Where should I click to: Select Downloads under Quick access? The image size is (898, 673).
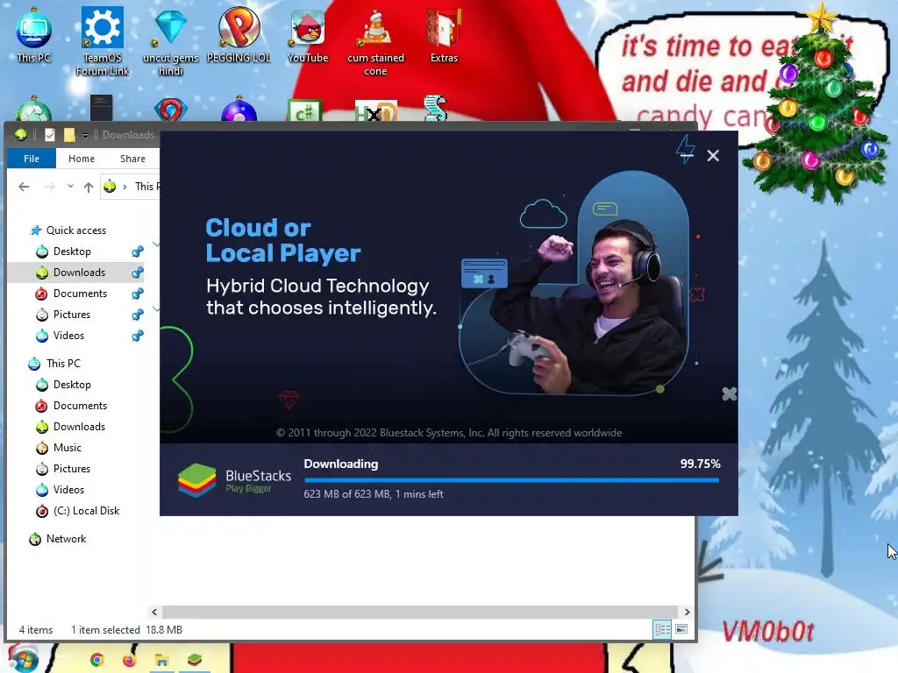coord(79,273)
